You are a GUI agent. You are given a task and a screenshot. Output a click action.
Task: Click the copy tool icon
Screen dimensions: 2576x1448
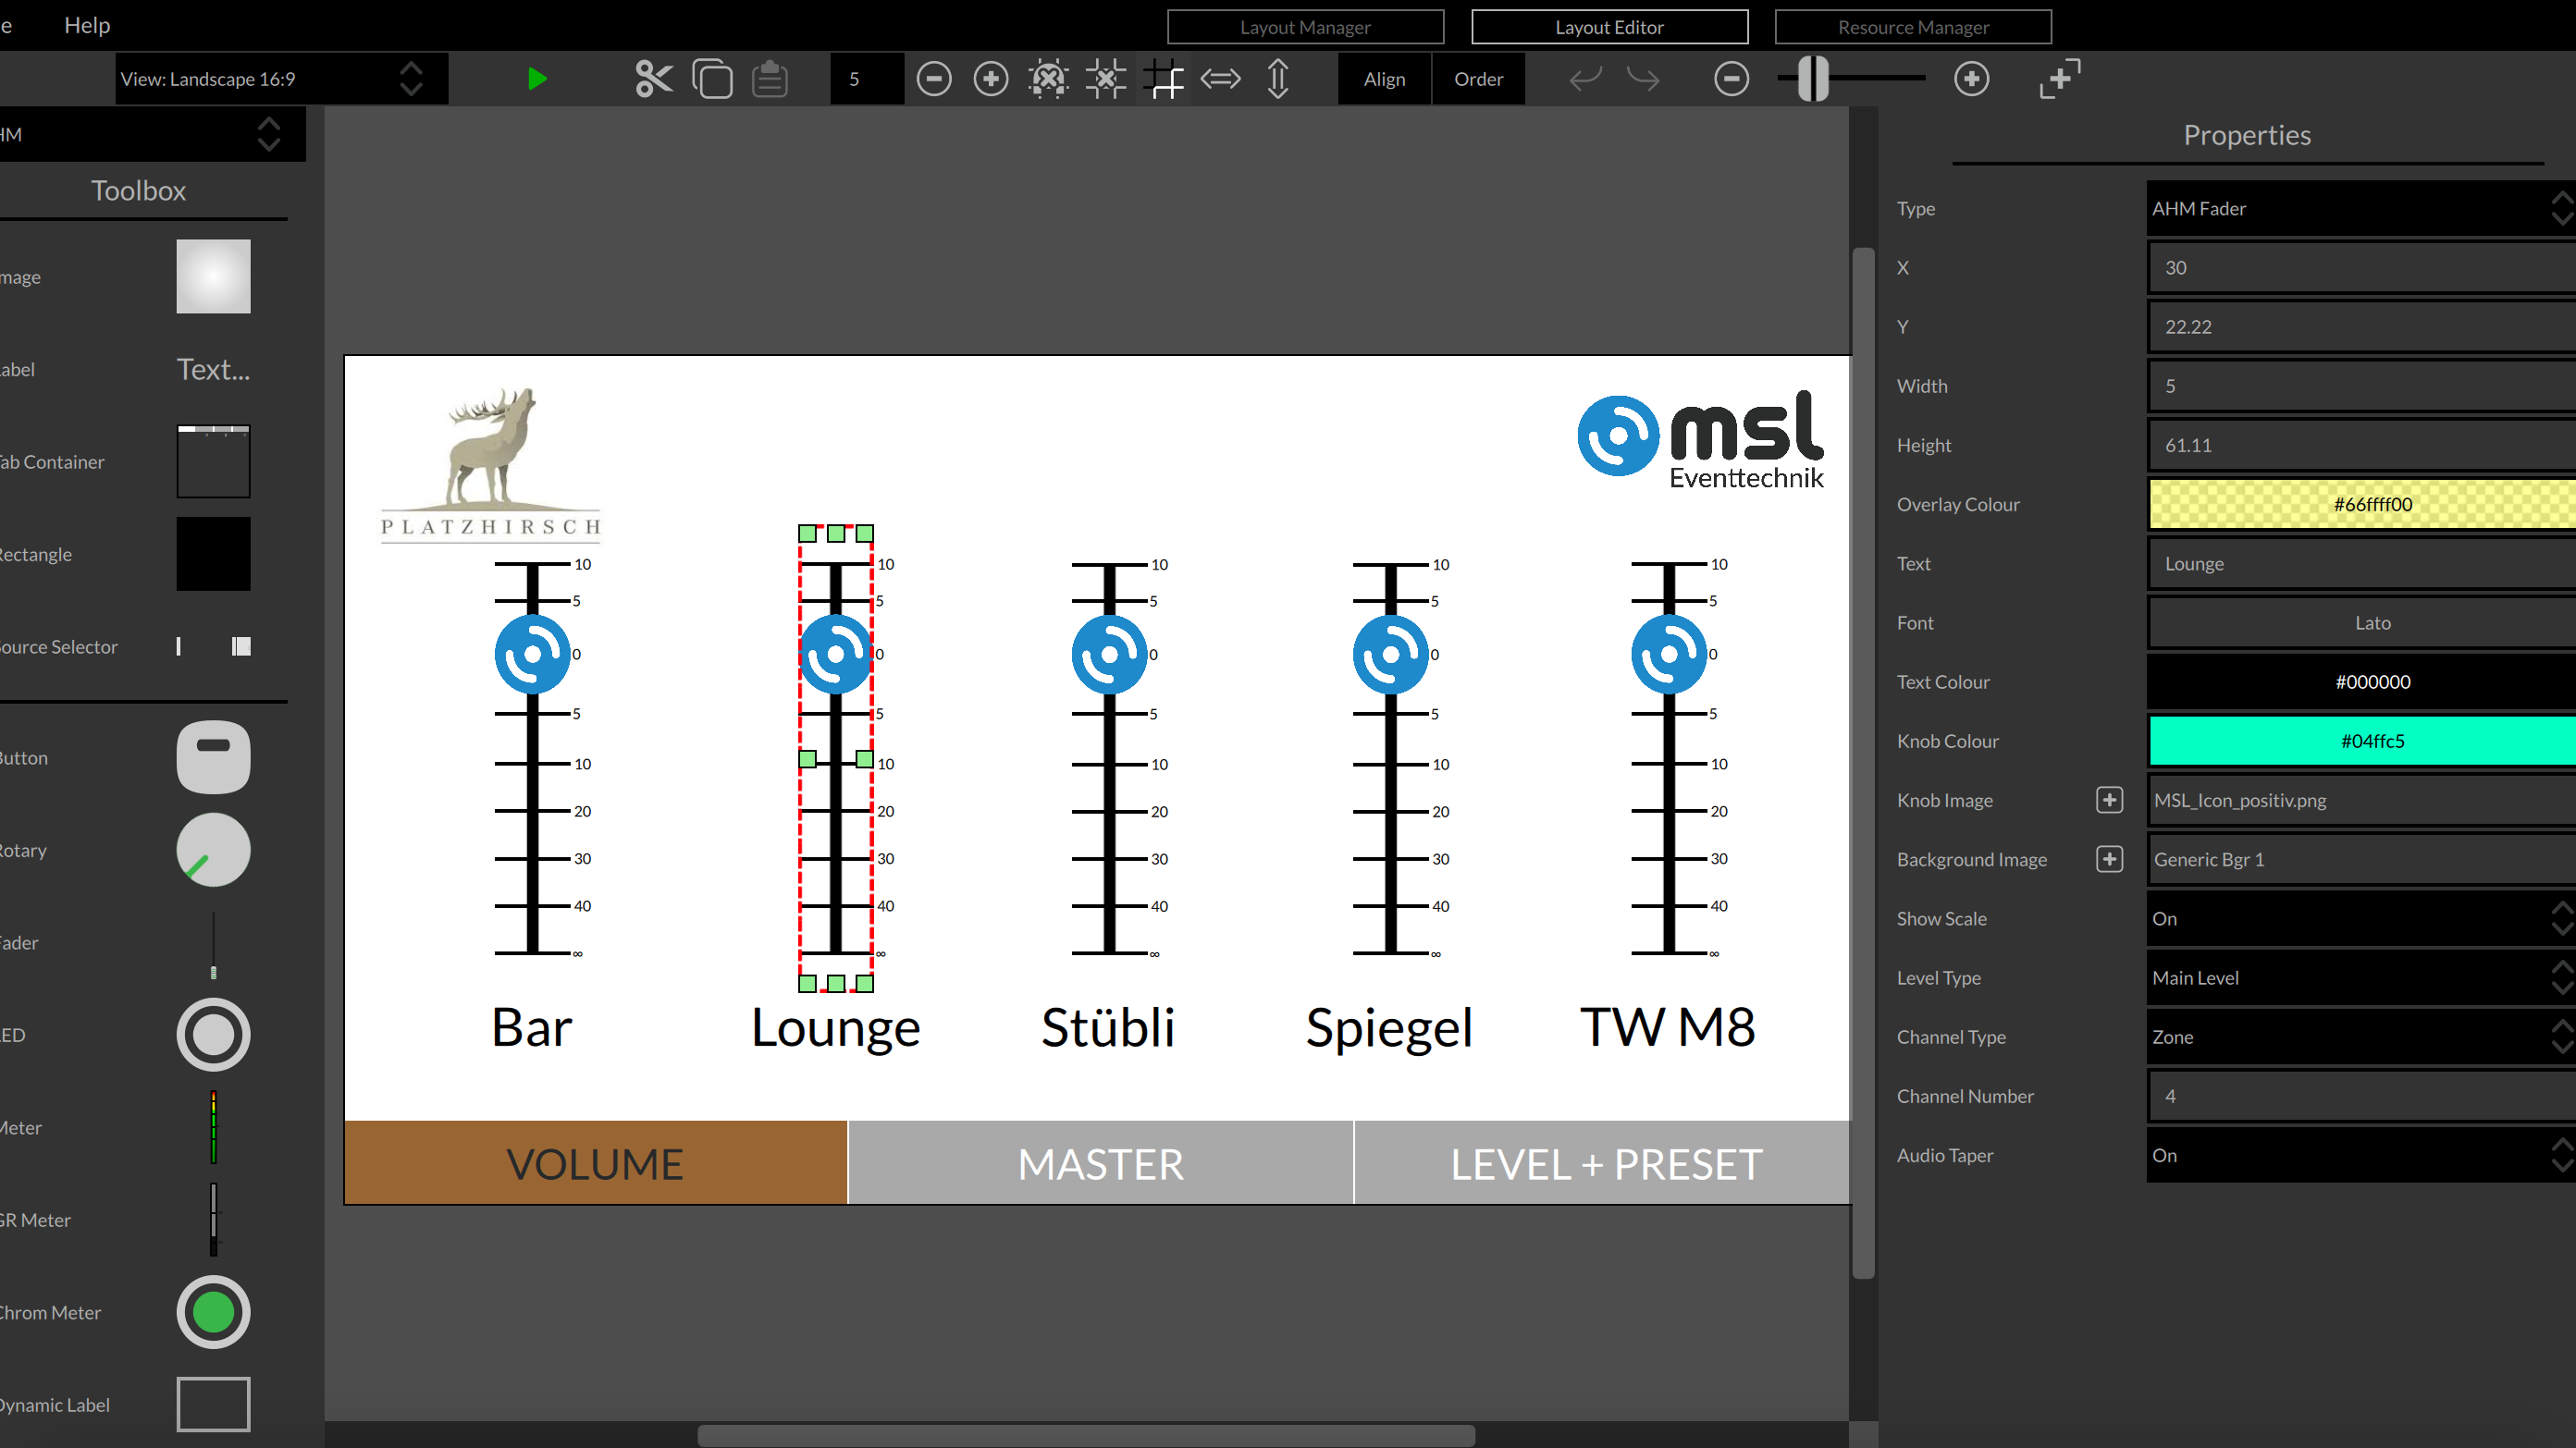click(711, 78)
